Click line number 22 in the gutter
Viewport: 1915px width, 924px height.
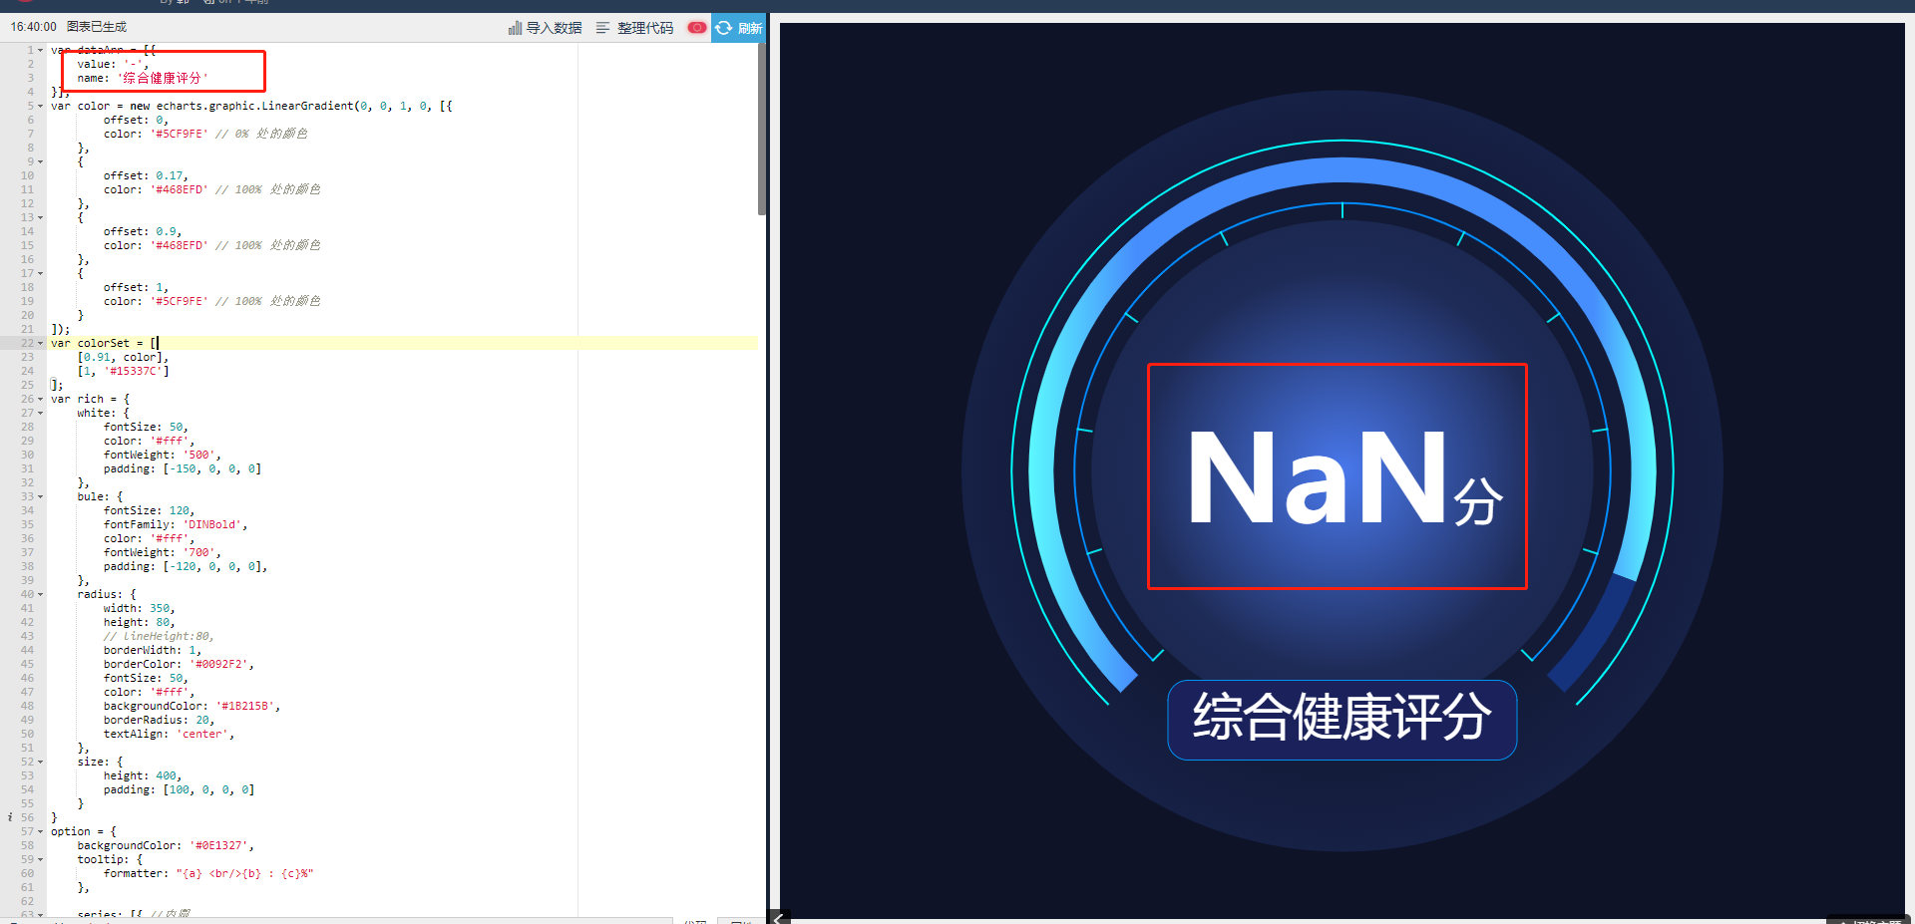tap(27, 343)
